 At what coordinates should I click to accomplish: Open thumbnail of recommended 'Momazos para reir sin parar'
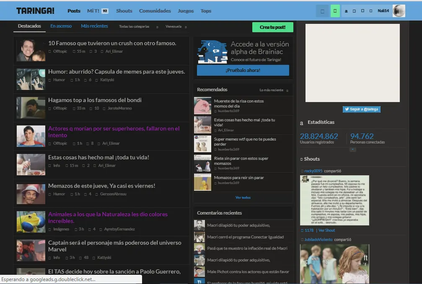(x=202, y=182)
